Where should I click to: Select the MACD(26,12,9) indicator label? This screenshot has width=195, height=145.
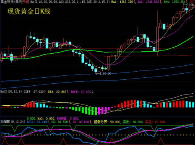point(11,92)
